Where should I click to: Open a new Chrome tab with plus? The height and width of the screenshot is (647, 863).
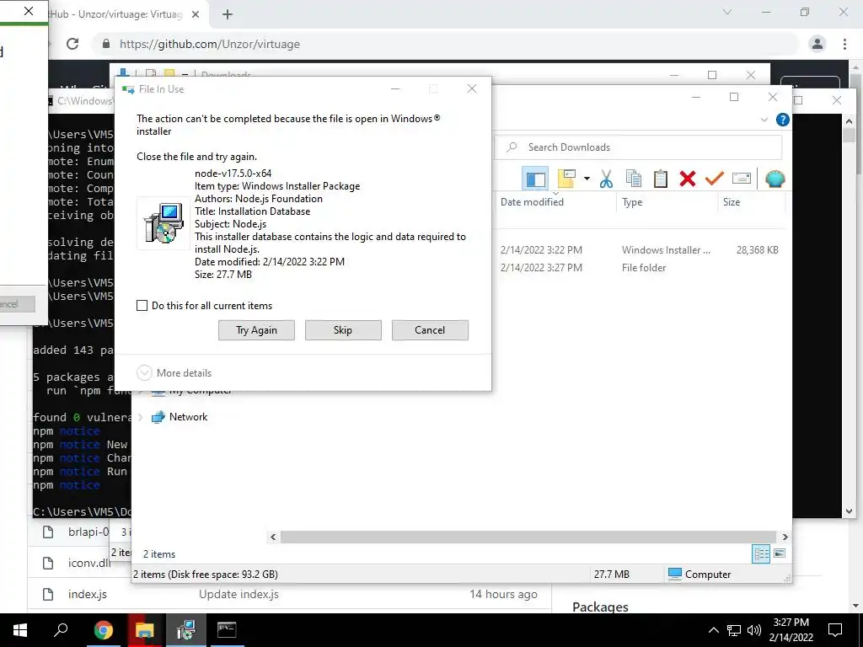(x=228, y=14)
